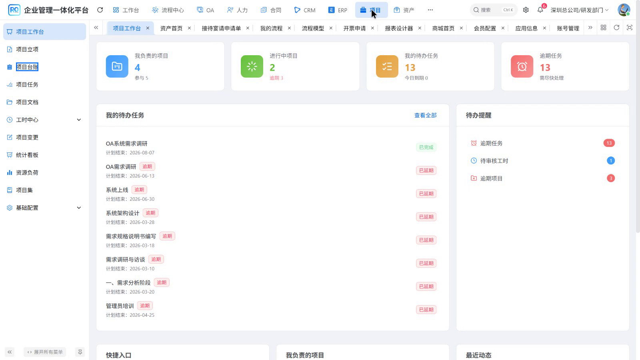Select 统计看板 in the sidebar
640x360 pixels.
tap(44, 155)
